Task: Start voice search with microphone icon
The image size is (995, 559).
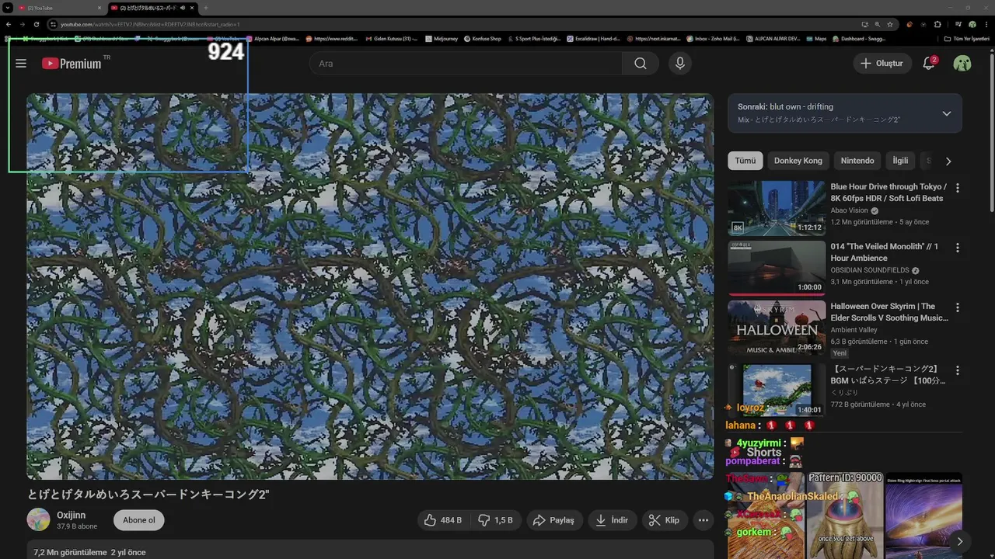Action: click(x=680, y=64)
